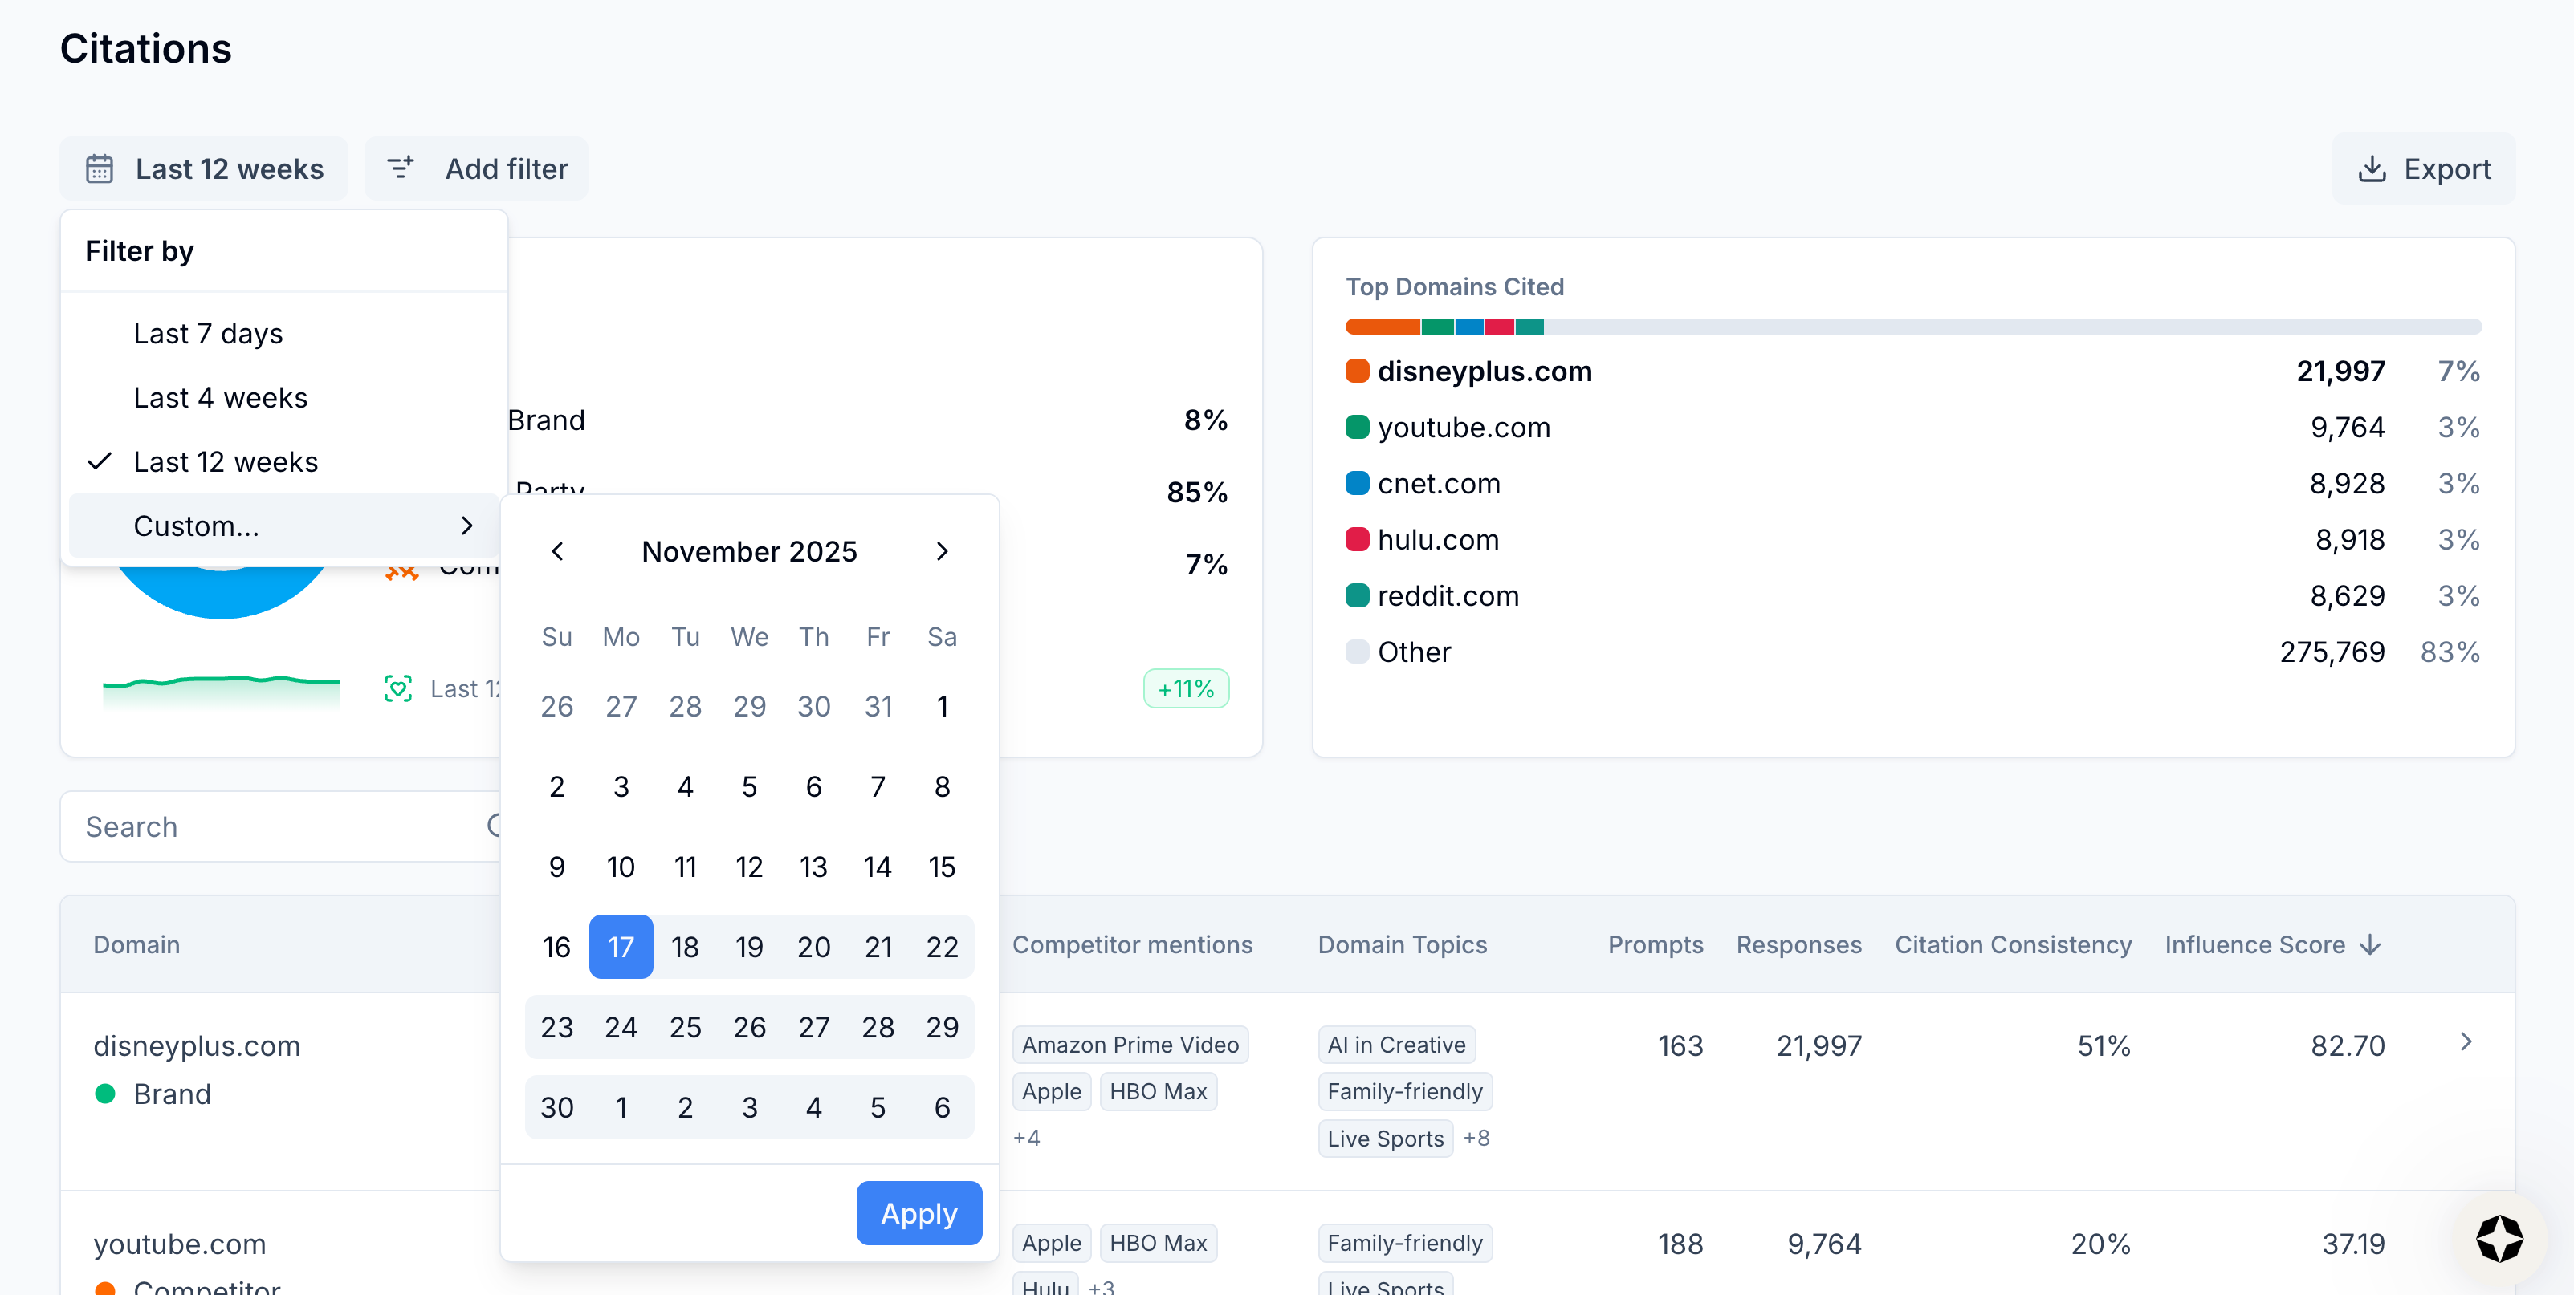Sort by Competitor mentions column
Image resolution: width=2574 pixels, height=1295 pixels.
pyautogui.click(x=1132, y=944)
